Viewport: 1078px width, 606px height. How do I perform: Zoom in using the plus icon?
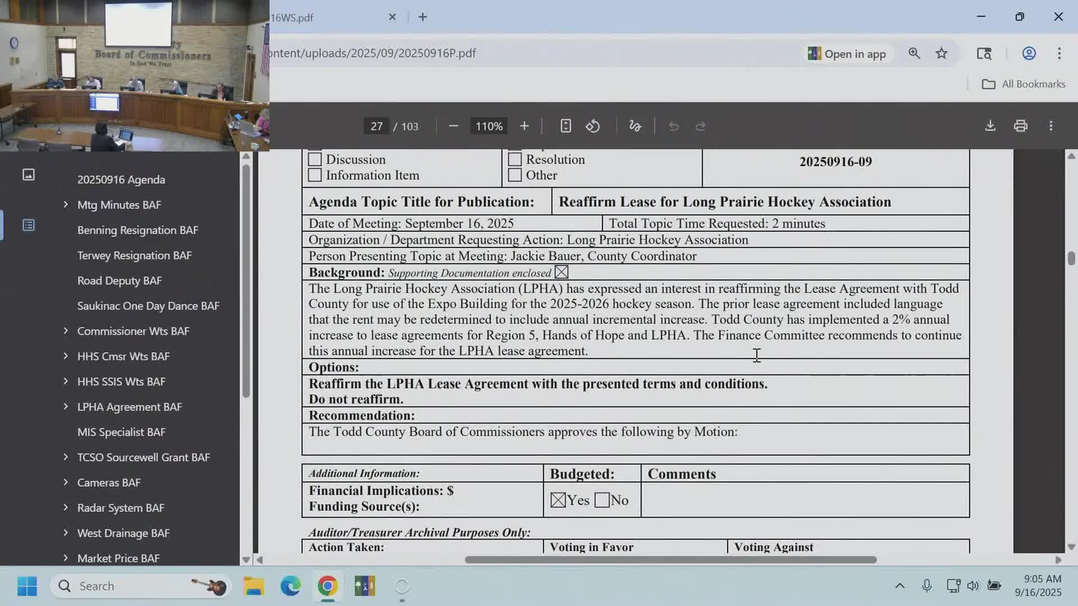524,126
